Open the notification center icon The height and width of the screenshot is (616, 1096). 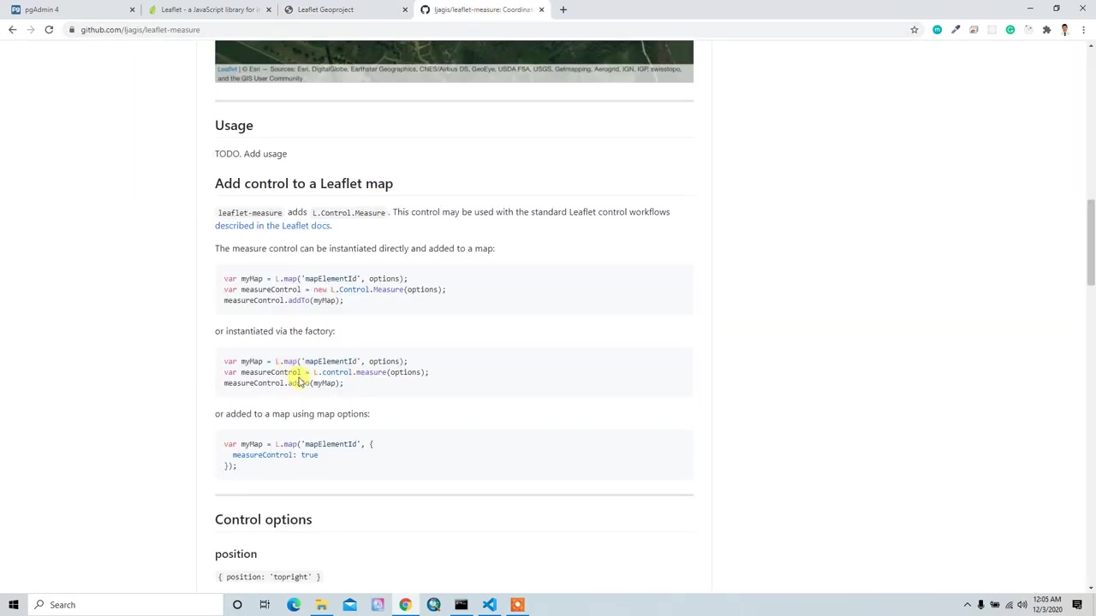coord(1077,605)
